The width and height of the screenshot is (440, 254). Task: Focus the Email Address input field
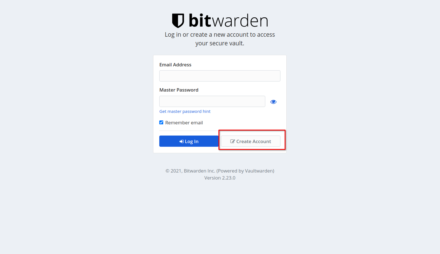(220, 76)
